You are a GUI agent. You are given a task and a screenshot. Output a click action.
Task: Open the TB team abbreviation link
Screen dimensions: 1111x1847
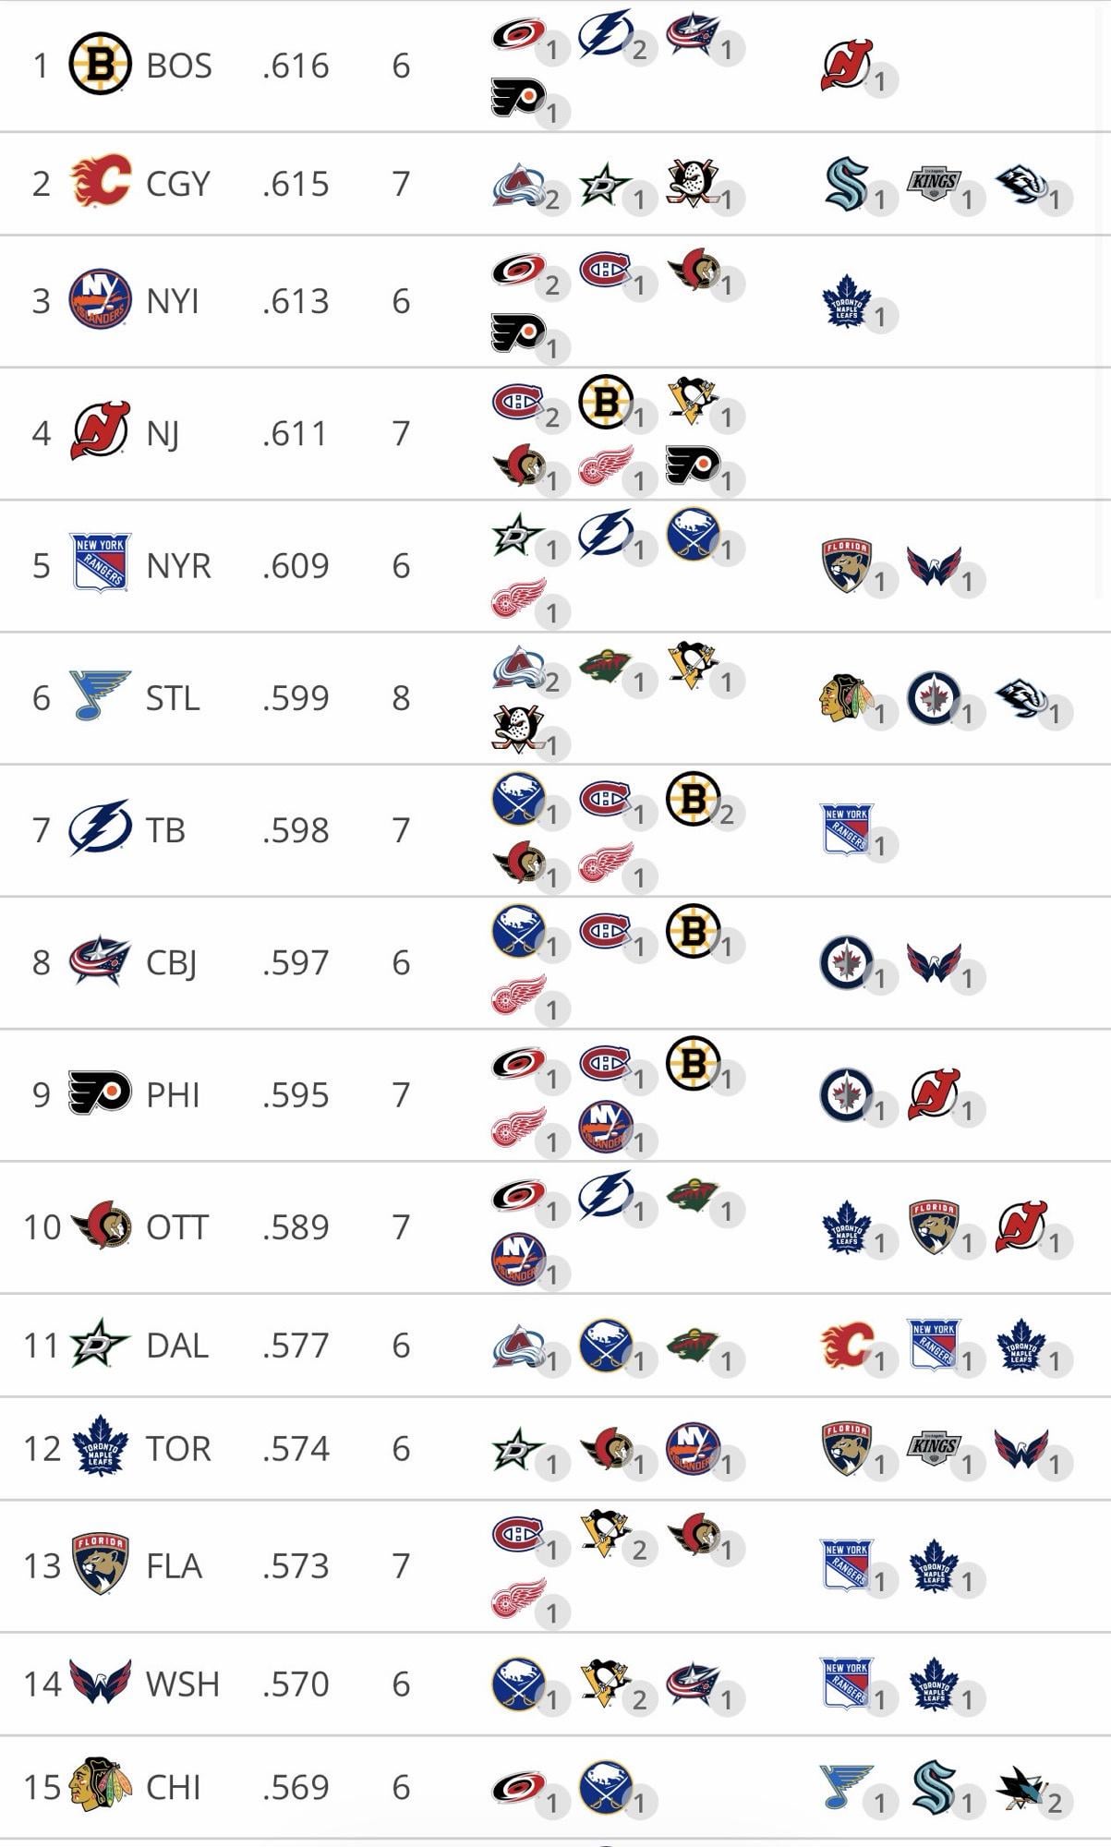[x=165, y=829]
